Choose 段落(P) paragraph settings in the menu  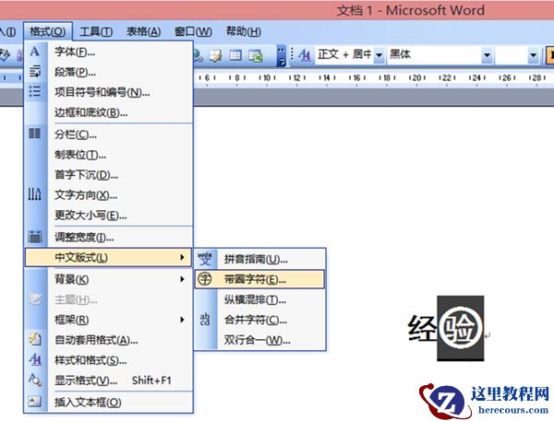(108, 72)
